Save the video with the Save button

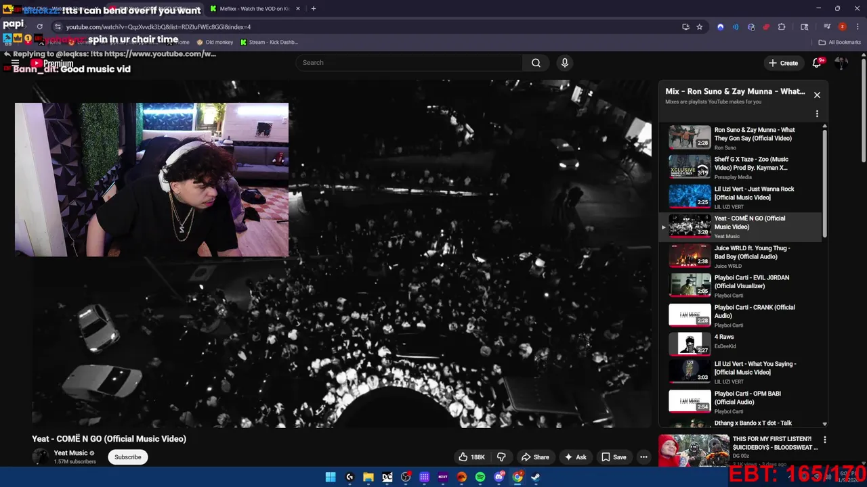[x=614, y=457]
